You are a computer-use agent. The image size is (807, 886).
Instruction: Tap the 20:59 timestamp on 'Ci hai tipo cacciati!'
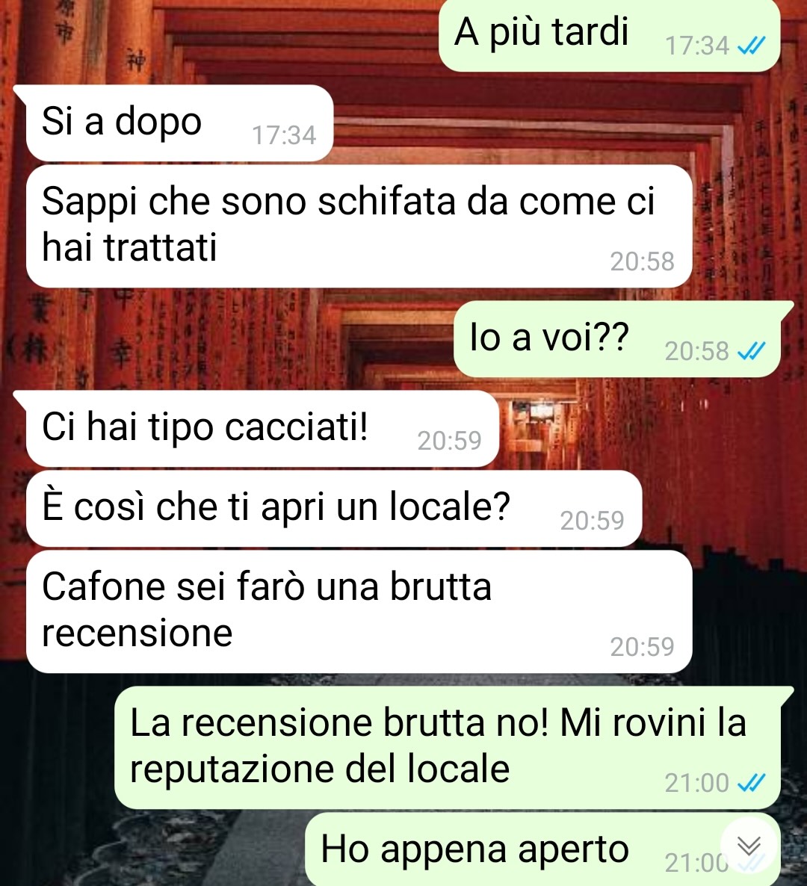[449, 440]
